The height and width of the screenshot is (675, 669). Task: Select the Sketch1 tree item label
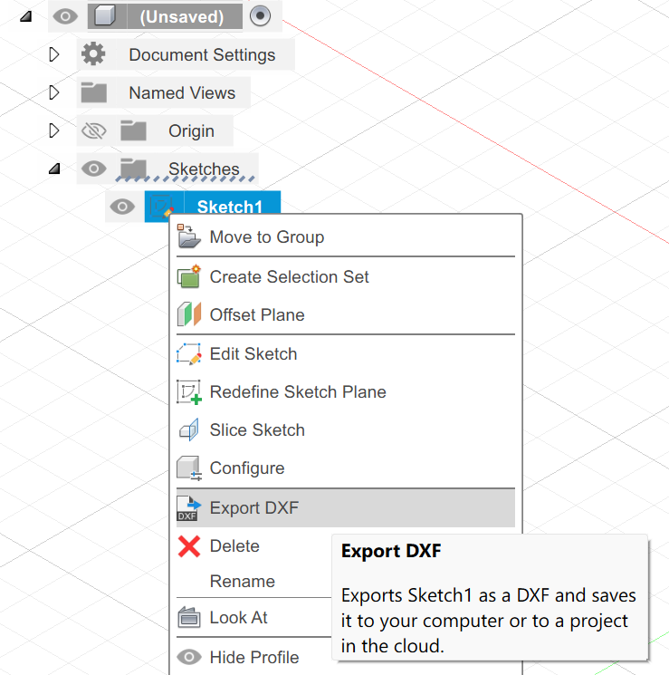click(x=230, y=207)
